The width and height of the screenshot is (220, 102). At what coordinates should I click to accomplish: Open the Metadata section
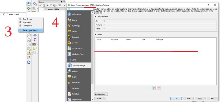pos(79,94)
